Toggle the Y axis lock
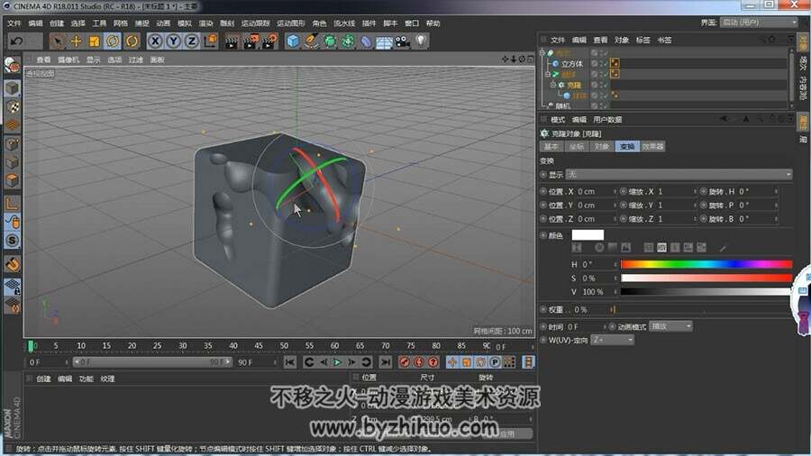This screenshot has width=811, height=456. (173, 41)
